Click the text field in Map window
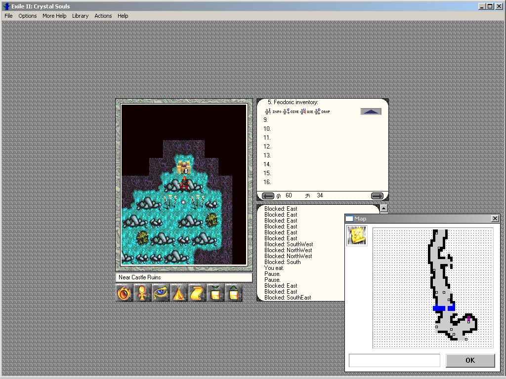506x379 pixels. [x=394, y=360]
